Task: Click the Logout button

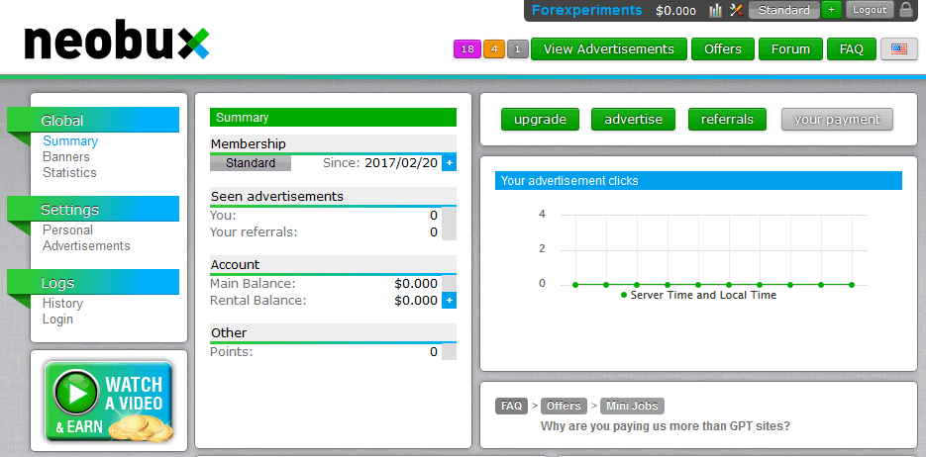Action: 870,10
